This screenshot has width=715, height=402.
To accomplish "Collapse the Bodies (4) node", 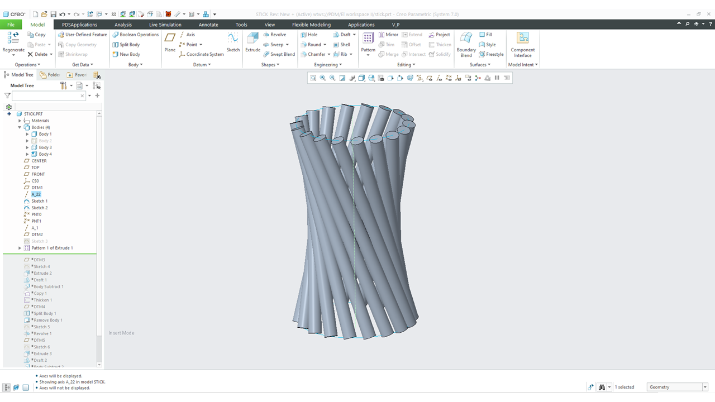I will click(20, 127).
